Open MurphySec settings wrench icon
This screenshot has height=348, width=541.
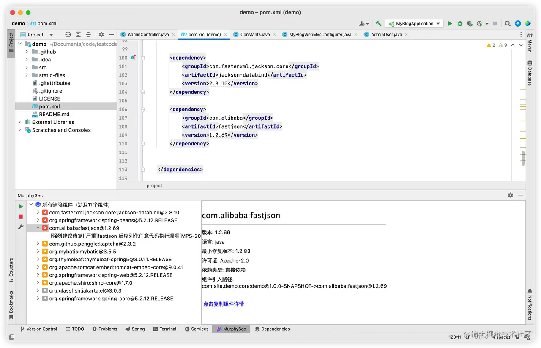(x=20, y=227)
